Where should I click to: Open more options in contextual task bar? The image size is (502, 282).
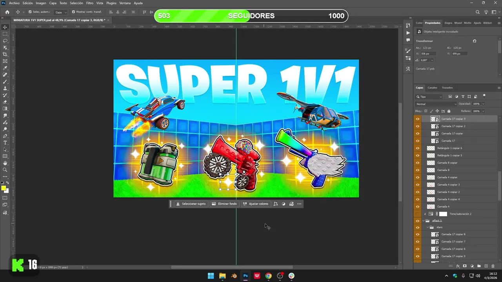point(299,204)
